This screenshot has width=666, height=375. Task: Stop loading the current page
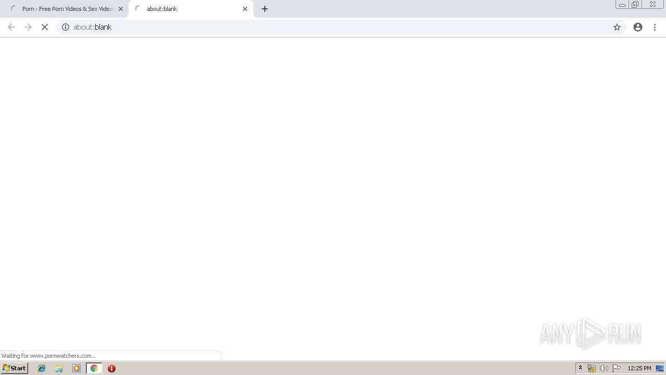click(x=45, y=27)
